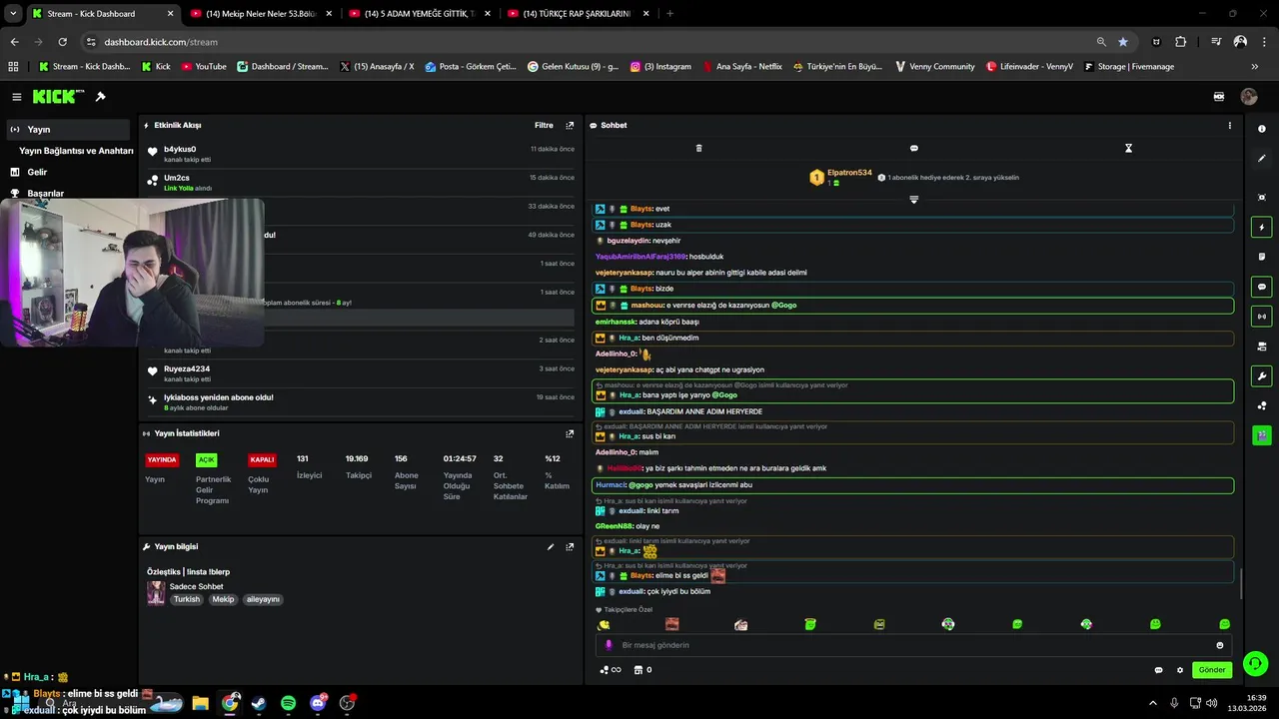Click the aileyayını tag in stream info
The image size is (1279, 719).
263,600
